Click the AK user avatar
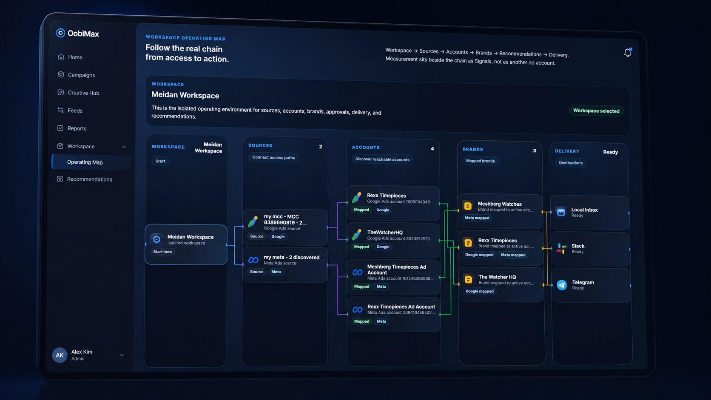The image size is (711, 400). pos(60,355)
